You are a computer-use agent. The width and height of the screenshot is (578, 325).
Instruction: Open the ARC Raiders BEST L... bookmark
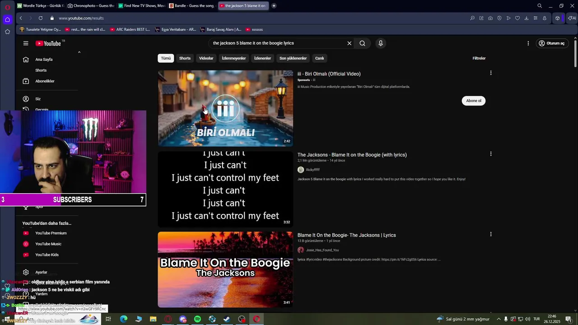coord(130,29)
